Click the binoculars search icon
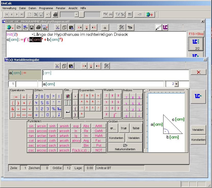This screenshot has height=188, width=212. click(111, 15)
